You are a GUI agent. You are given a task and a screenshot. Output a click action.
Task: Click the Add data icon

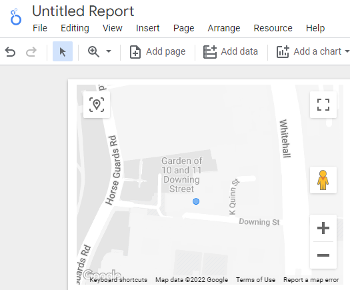[209, 52]
